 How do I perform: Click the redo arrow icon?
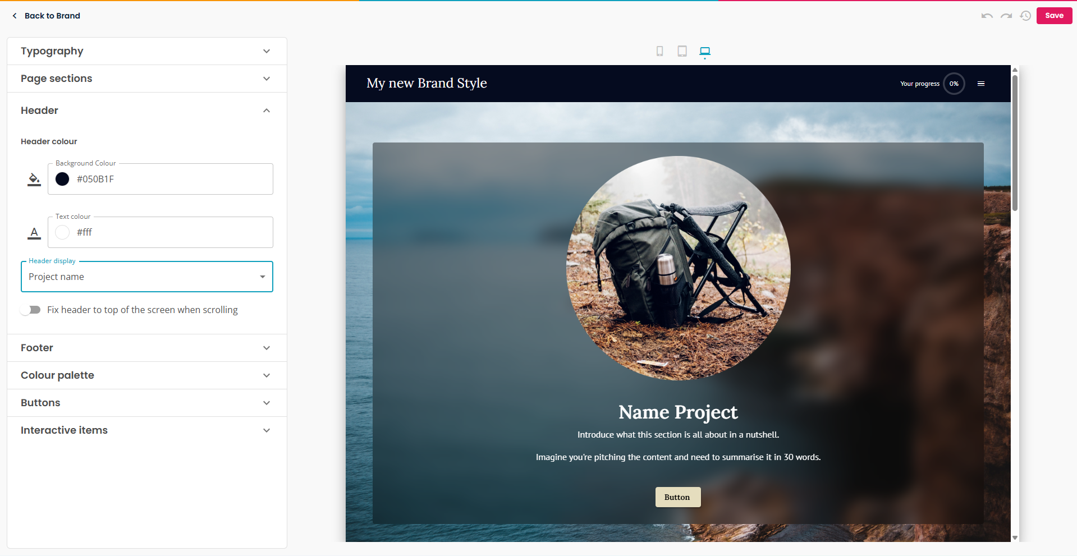coord(1006,16)
